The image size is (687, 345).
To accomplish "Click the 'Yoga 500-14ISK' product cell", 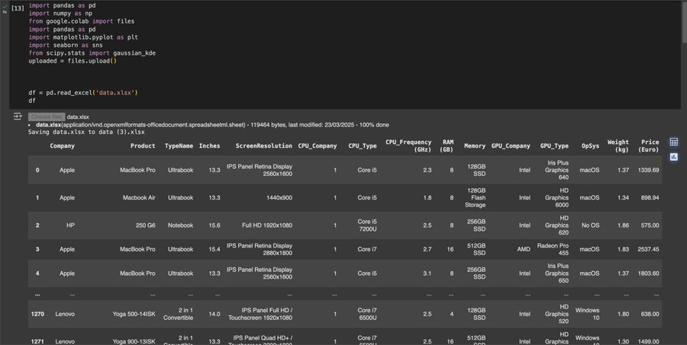I will click(134, 314).
